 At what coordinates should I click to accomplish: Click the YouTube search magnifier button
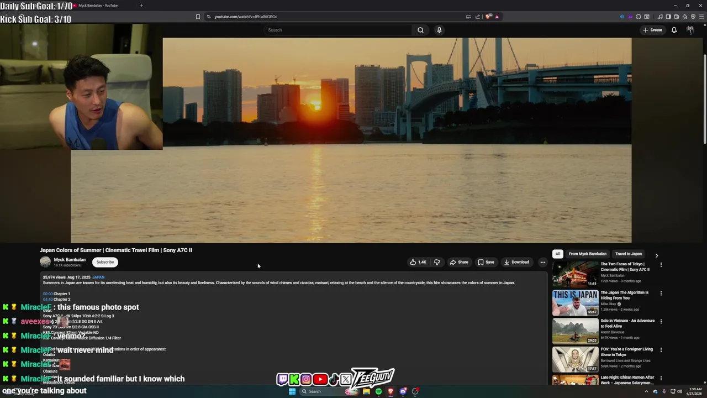pos(420,30)
